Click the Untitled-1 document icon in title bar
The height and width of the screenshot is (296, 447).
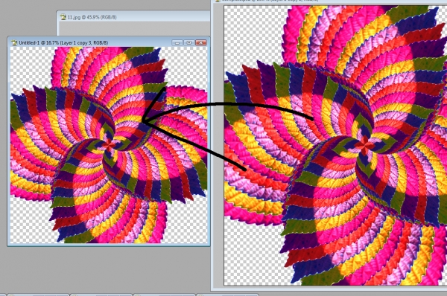click(x=14, y=42)
